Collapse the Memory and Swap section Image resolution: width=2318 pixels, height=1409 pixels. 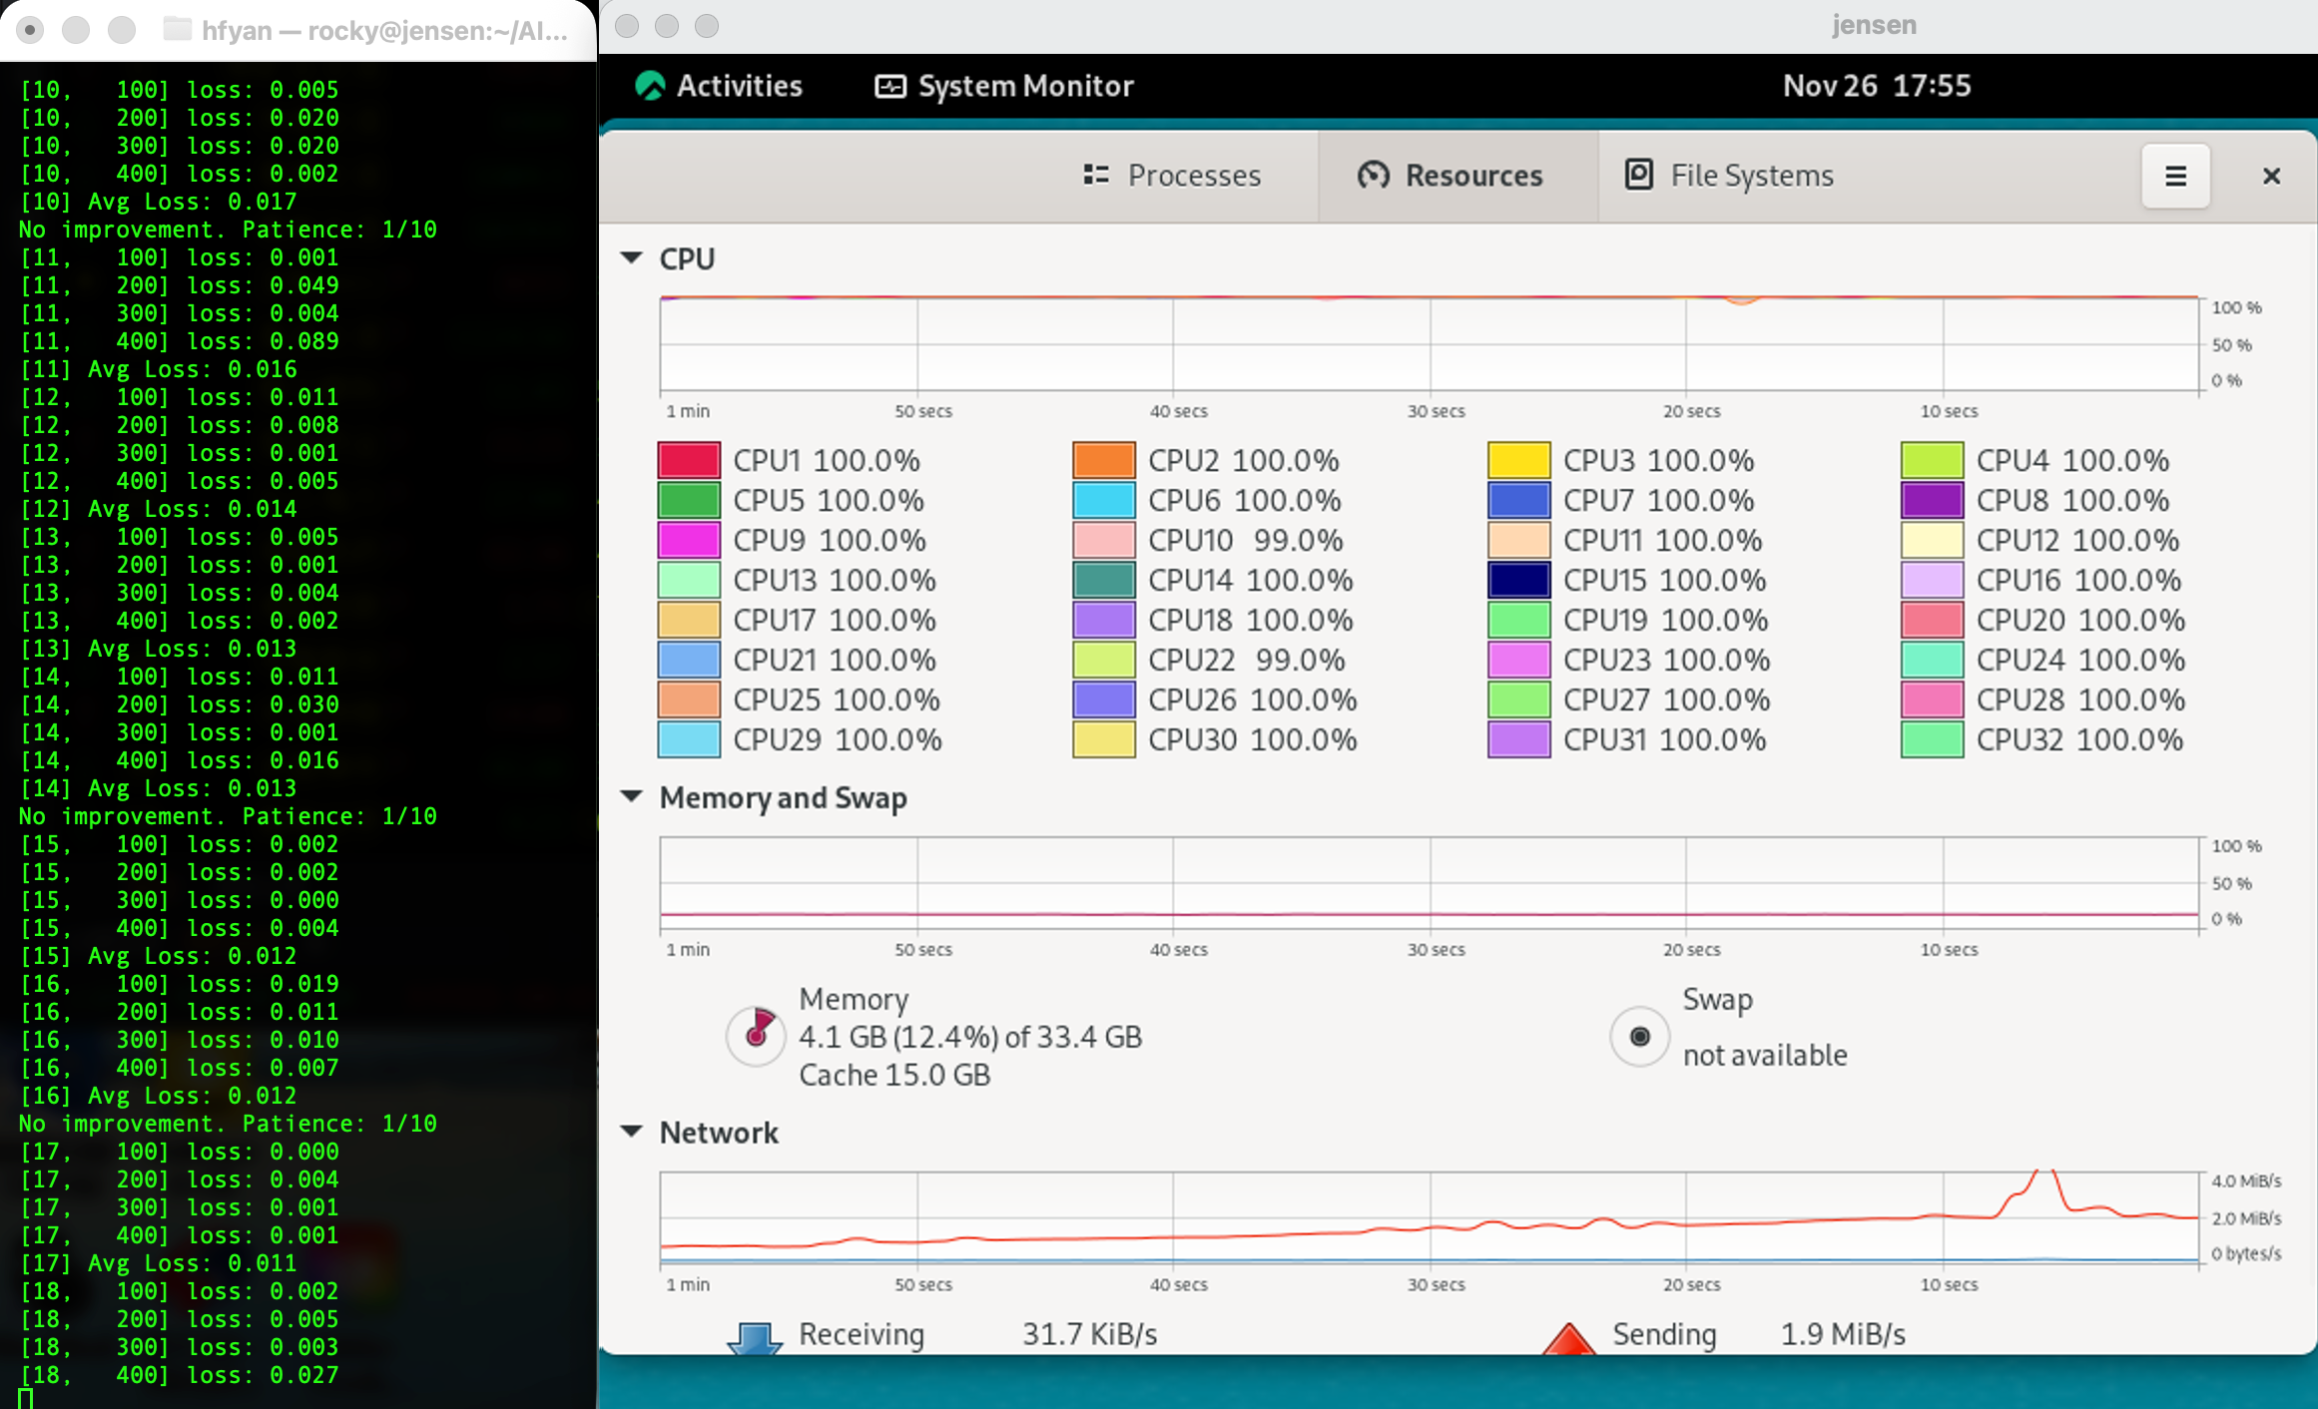[631, 796]
